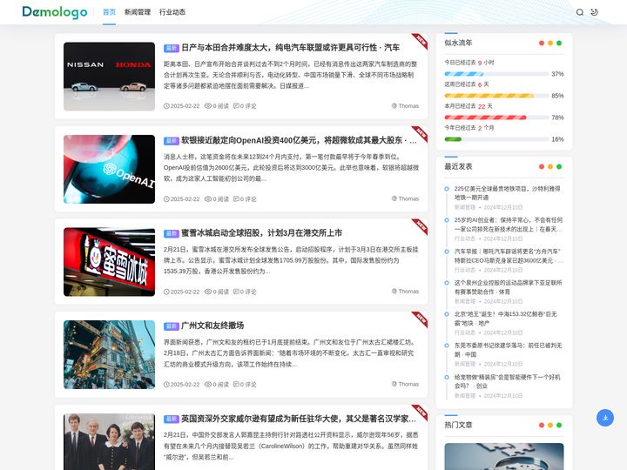Open the 行业动态 nav menu

(172, 12)
